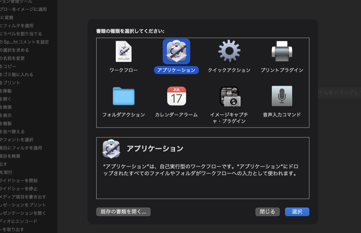Select the Workflow document type icon

(x=123, y=52)
